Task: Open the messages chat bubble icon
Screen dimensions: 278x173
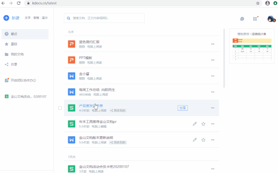Action: click(242, 19)
